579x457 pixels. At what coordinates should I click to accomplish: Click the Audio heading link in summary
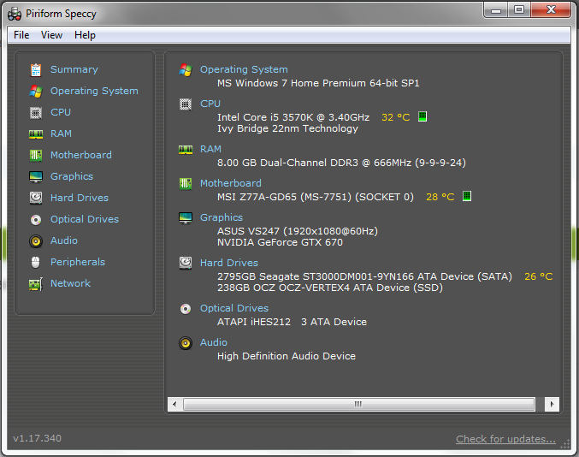point(214,343)
